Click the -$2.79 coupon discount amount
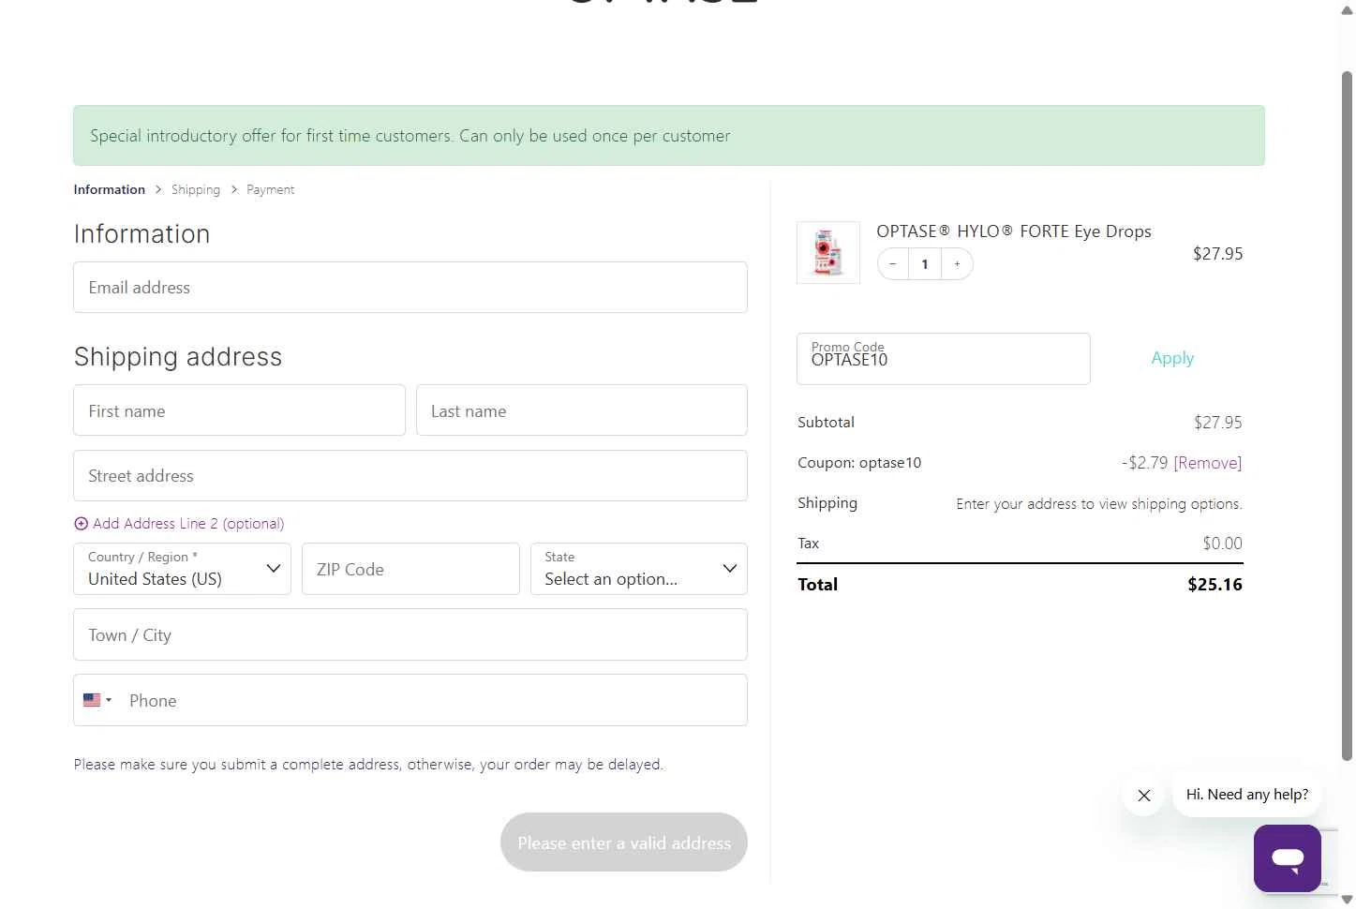Viewport: 1356px width, 909px height. pos(1145,463)
